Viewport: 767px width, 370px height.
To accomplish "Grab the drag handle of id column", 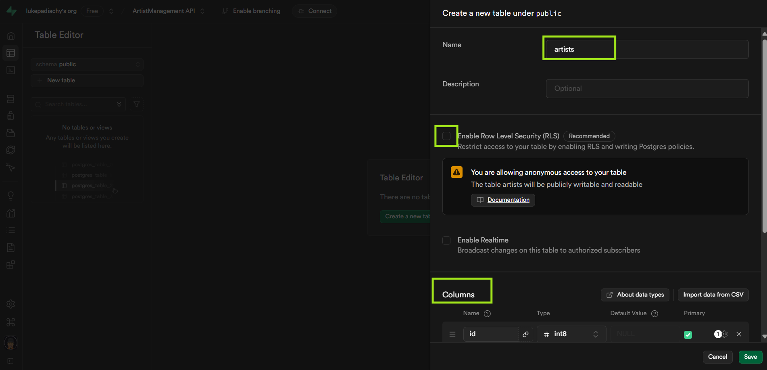I will coord(452,334).
